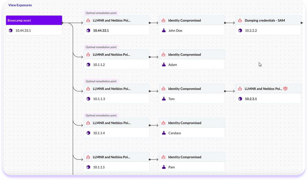308x180 pixels.
Task: Click the person icon beside Adam
Action: coord(164,65)
